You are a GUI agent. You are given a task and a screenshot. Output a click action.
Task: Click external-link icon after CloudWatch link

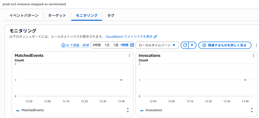click(x=155, y=37)
